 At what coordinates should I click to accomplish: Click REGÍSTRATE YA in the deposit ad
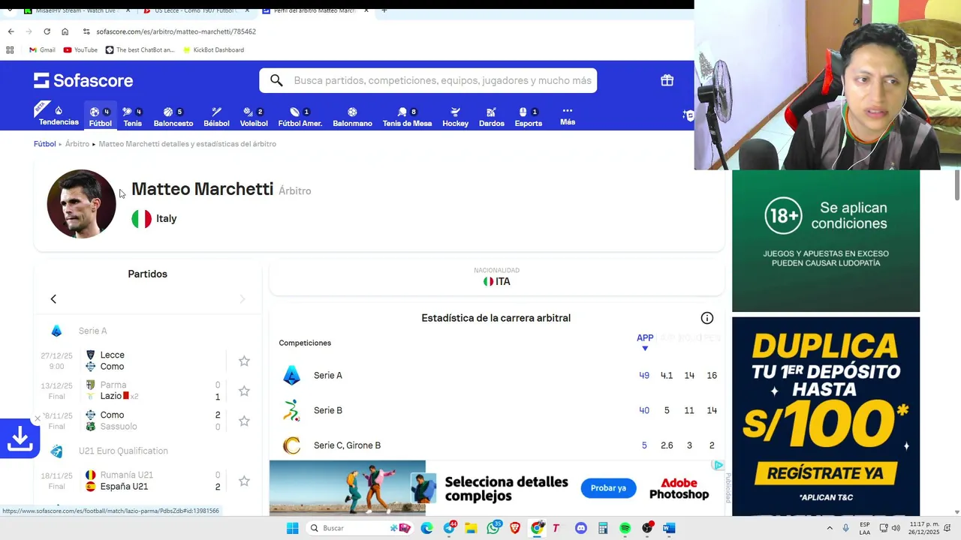point(825,474)
